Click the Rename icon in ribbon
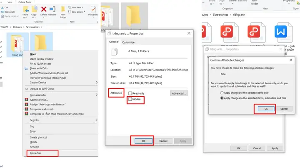This screenshot has height=168, width=300. 52,9
